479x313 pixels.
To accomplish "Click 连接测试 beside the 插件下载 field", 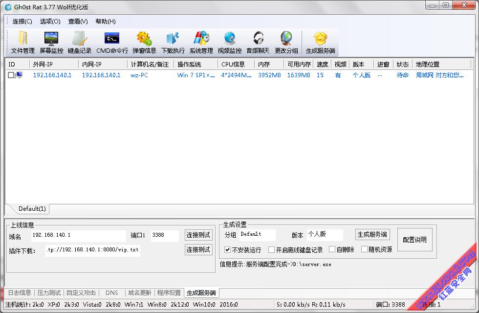I will tap(198, 250).
